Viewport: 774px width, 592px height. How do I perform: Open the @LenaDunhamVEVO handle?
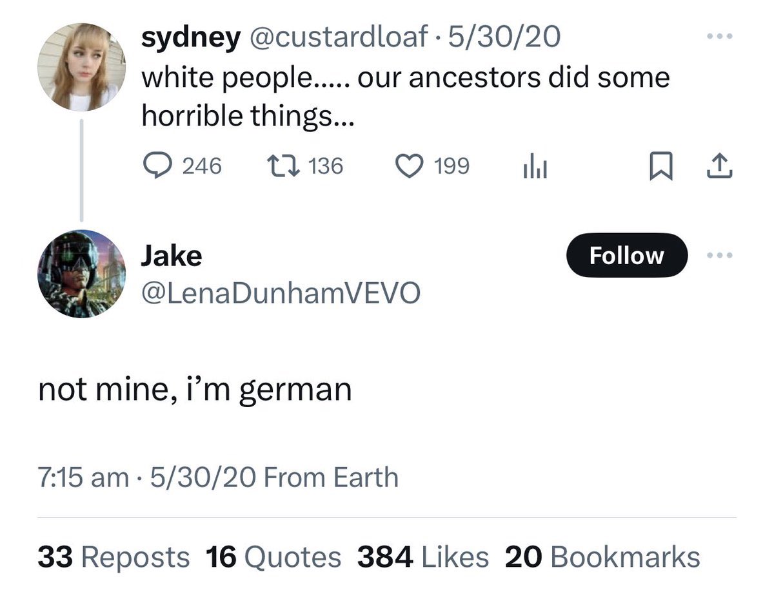click(281, 294)
